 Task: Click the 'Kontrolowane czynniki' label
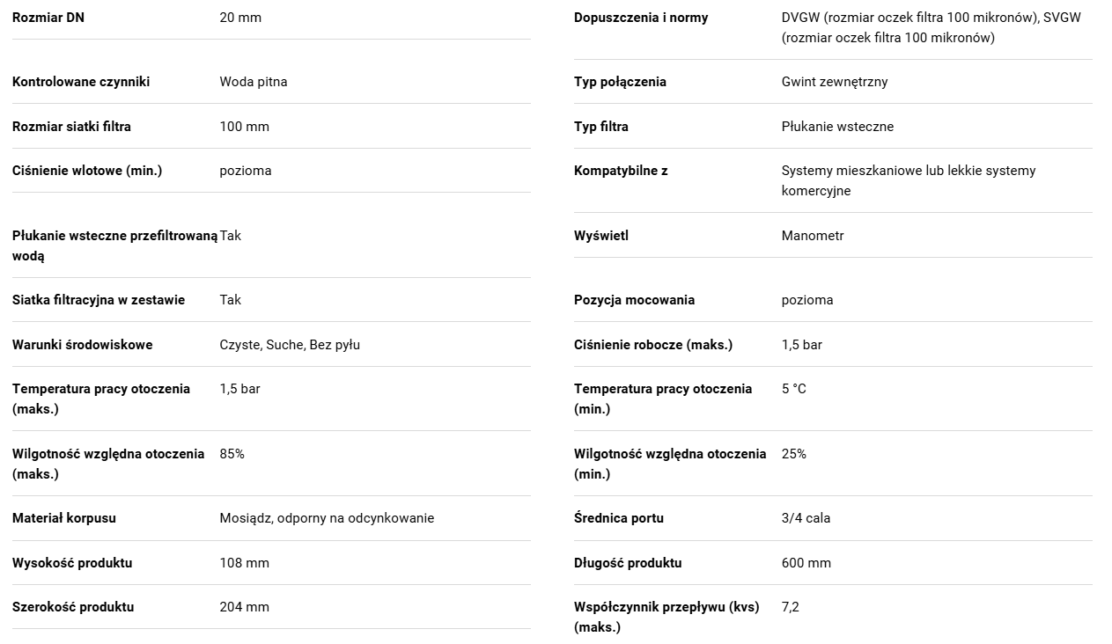pos(81,82)
